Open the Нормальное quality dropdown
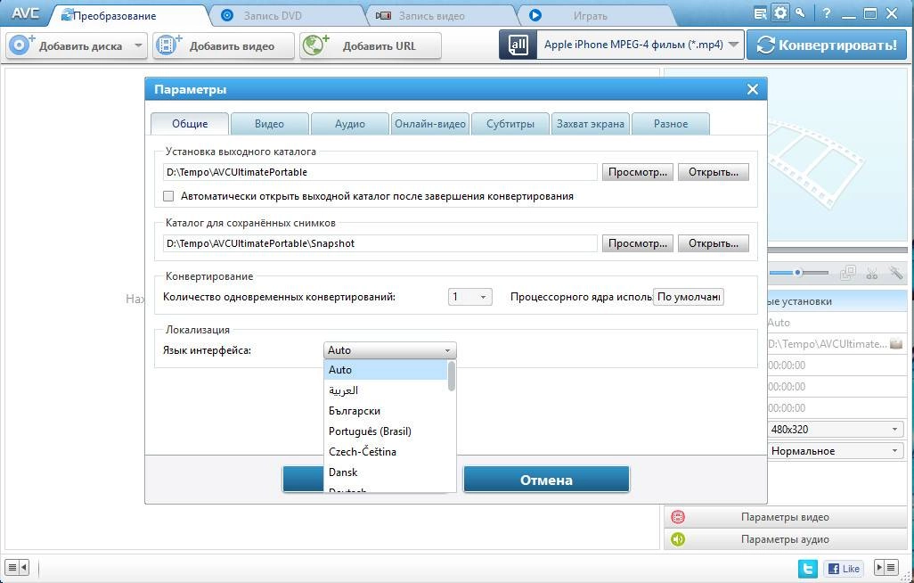 coord(835,451)
